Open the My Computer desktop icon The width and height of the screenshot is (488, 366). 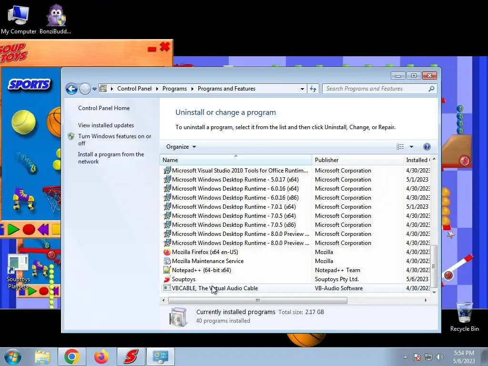click(18, 19)
